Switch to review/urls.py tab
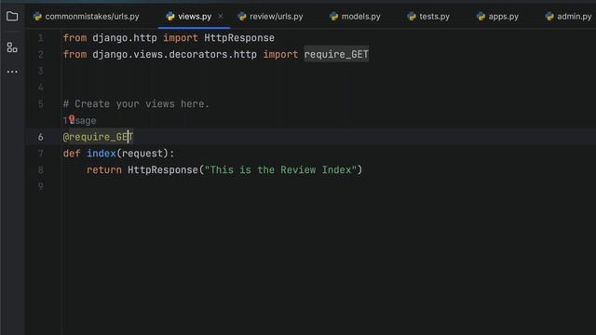This screenshot has width=596, height=335. (271, 17)
